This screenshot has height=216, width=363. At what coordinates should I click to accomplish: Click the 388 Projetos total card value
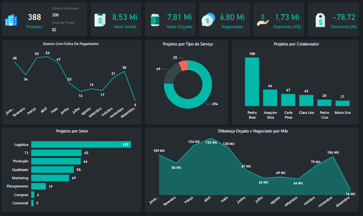click(35, 17)
